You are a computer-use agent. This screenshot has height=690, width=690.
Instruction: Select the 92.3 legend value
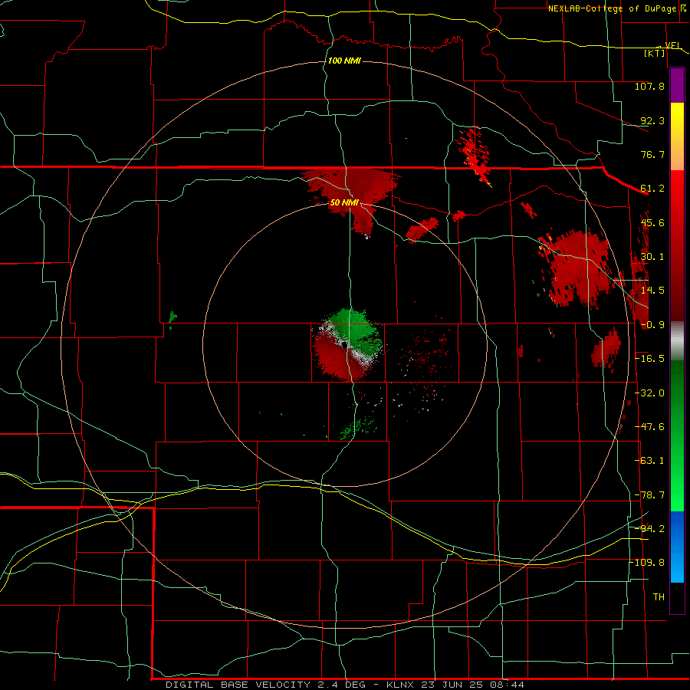click(x=652, y=120)
